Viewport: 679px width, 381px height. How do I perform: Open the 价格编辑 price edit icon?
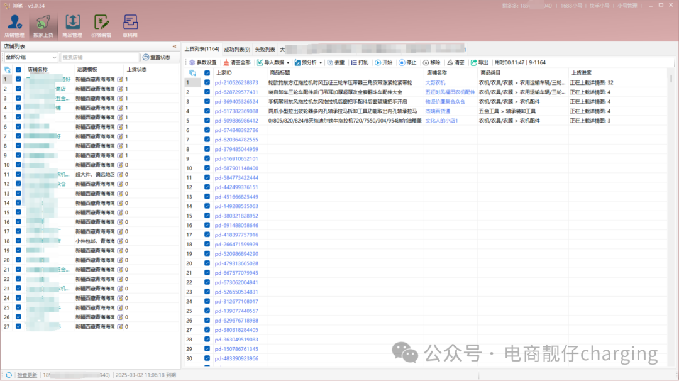[x=101, y=26]
